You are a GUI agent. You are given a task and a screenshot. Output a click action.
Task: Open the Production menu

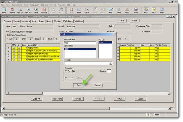(35, 5)
